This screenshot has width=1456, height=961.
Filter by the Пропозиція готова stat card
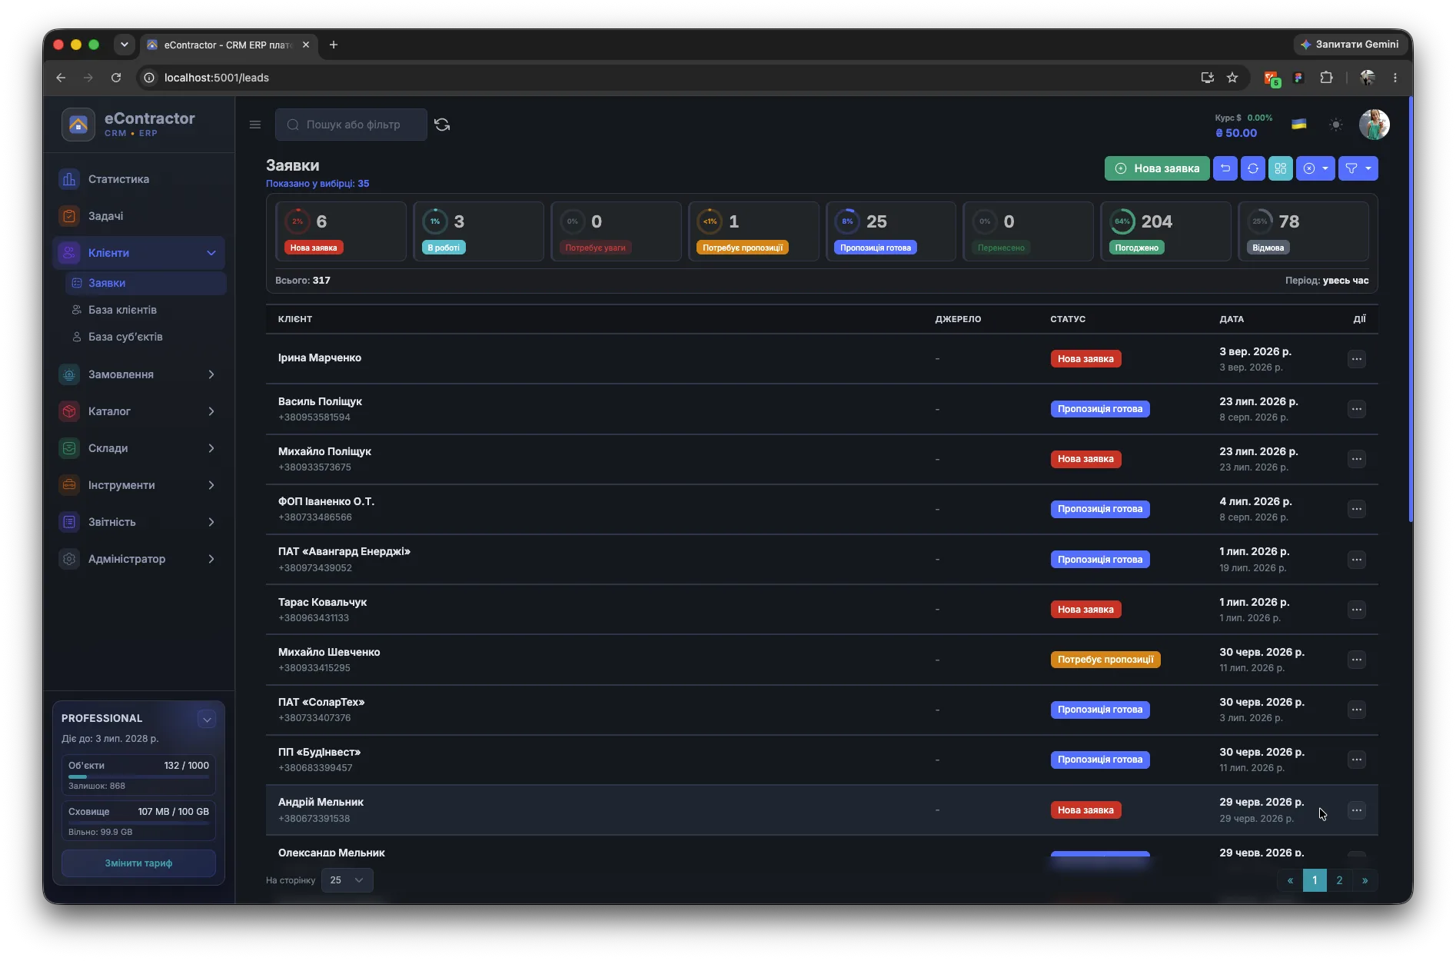click(891, 231)
